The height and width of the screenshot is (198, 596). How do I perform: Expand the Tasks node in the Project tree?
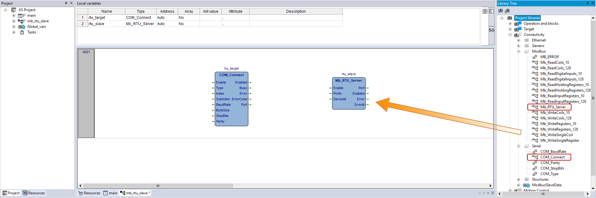coord(14,32)
